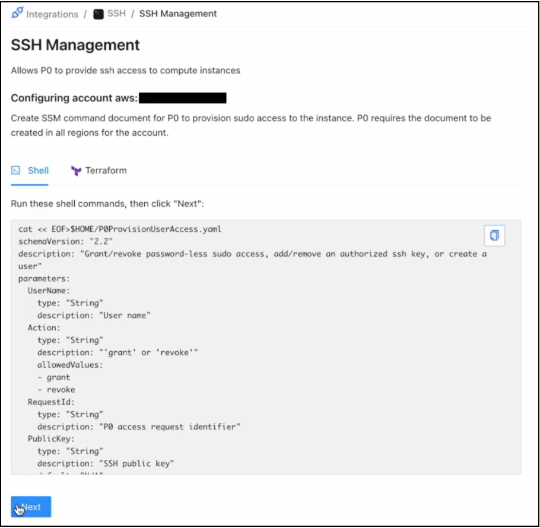Select the Shell tab
The height and width of the screenshot is (528, 540).
(x=30, y=171)
